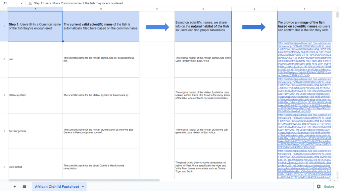Click vertical scroll down arrow
Image resolution: width=339 pixels, height=191 pixels.
(x=337, y=177)
